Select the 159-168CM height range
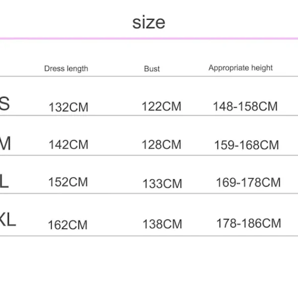Screen dimensions: 298x298 pos(246,146)
